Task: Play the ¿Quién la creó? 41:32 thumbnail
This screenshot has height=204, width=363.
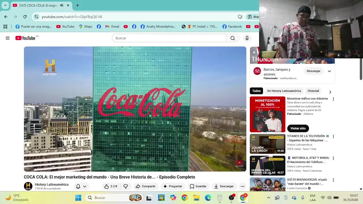Action: [267, 144]
